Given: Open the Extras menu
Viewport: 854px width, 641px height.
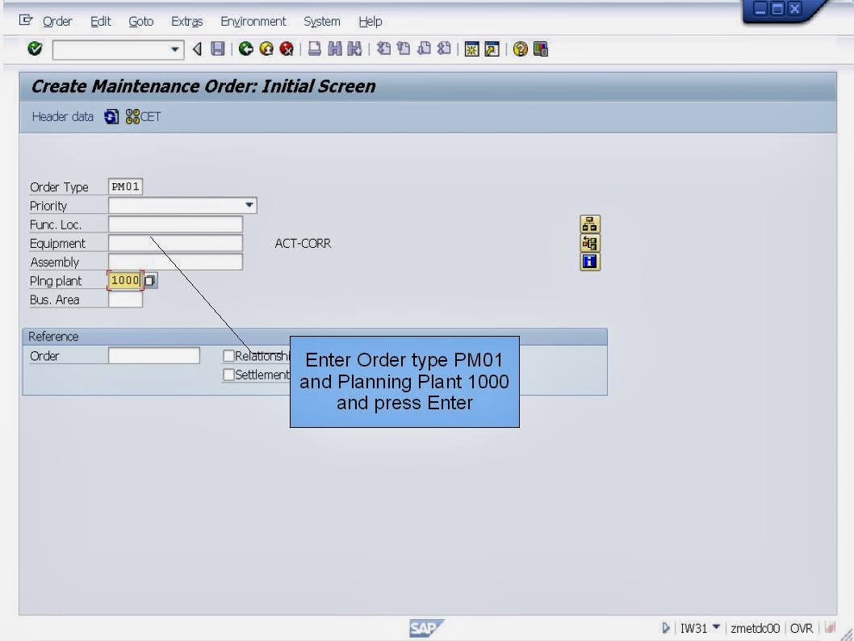Looking at the screenshot, I should pos(186,21).
